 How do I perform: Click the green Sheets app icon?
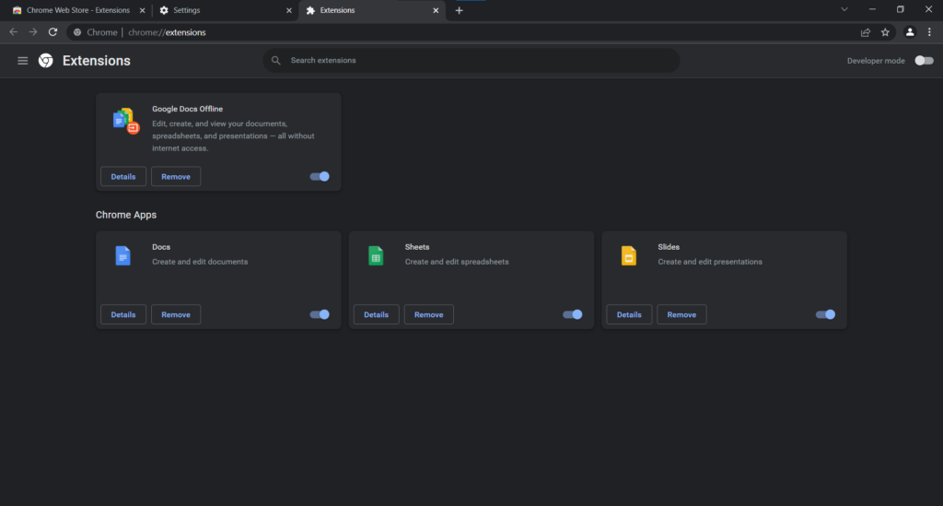376,255
